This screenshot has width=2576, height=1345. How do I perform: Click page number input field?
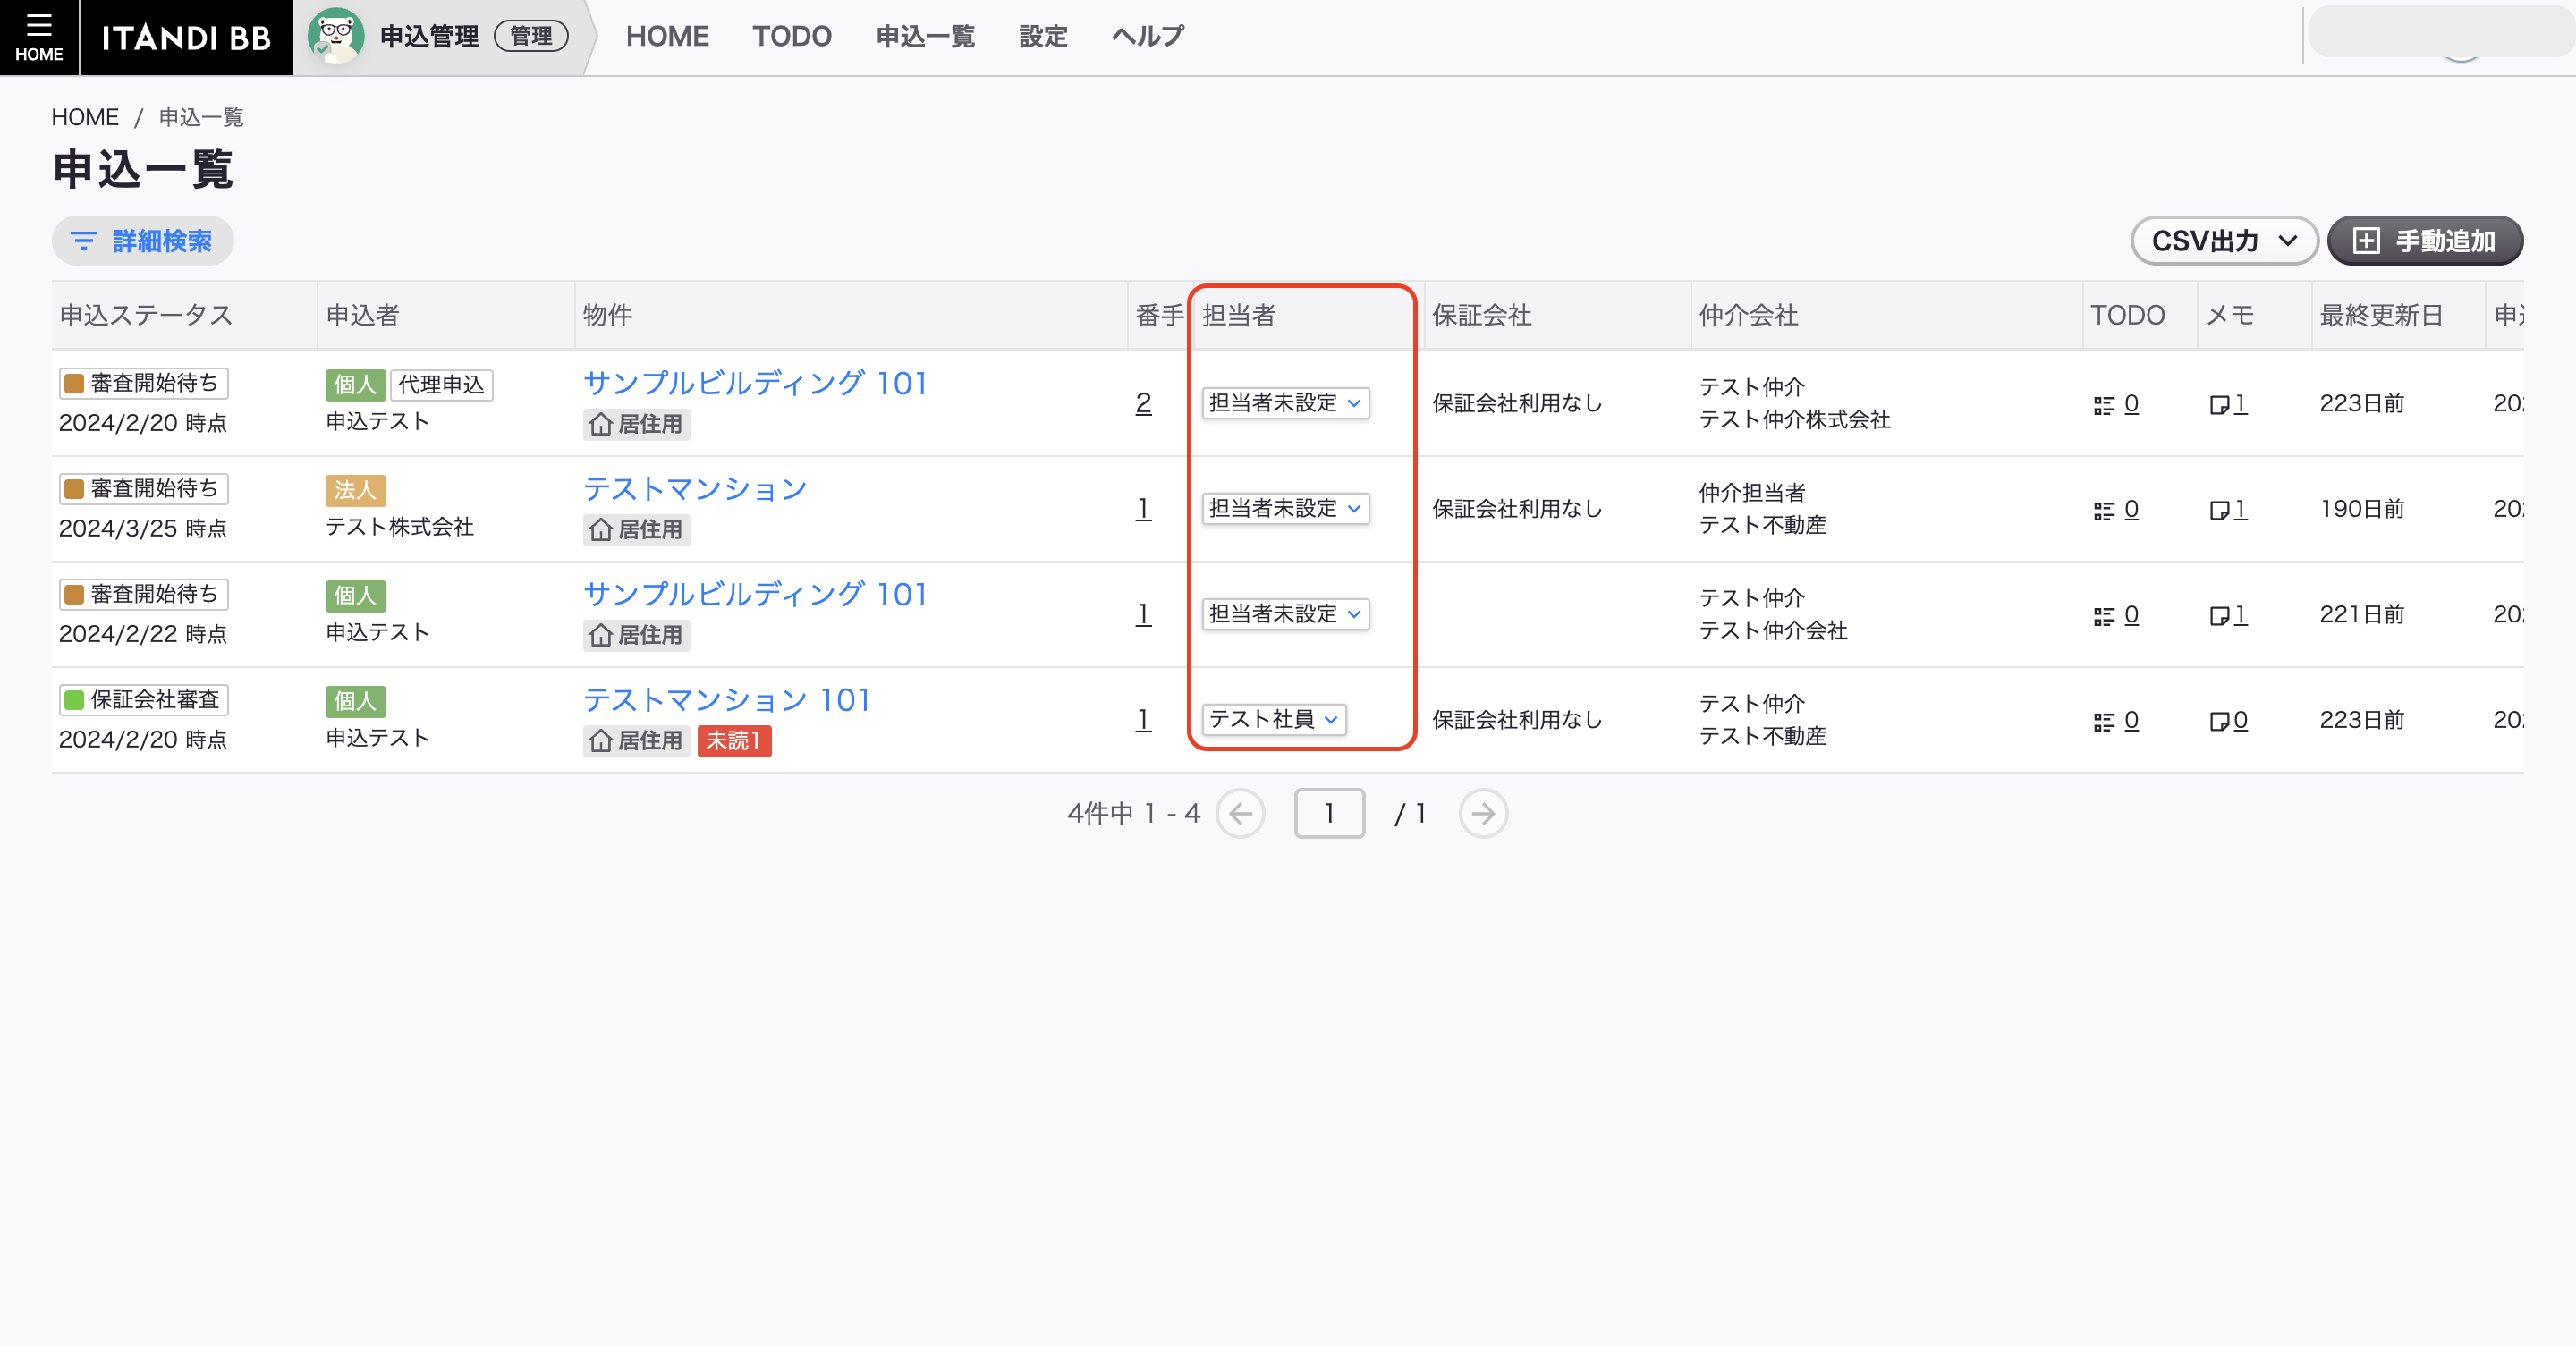[1329, 814]
